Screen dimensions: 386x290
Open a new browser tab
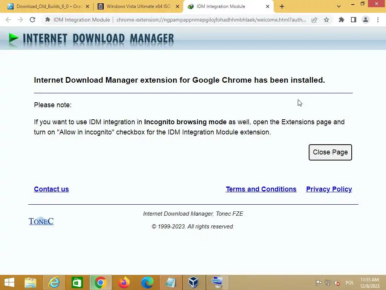[x=282, y=7]
